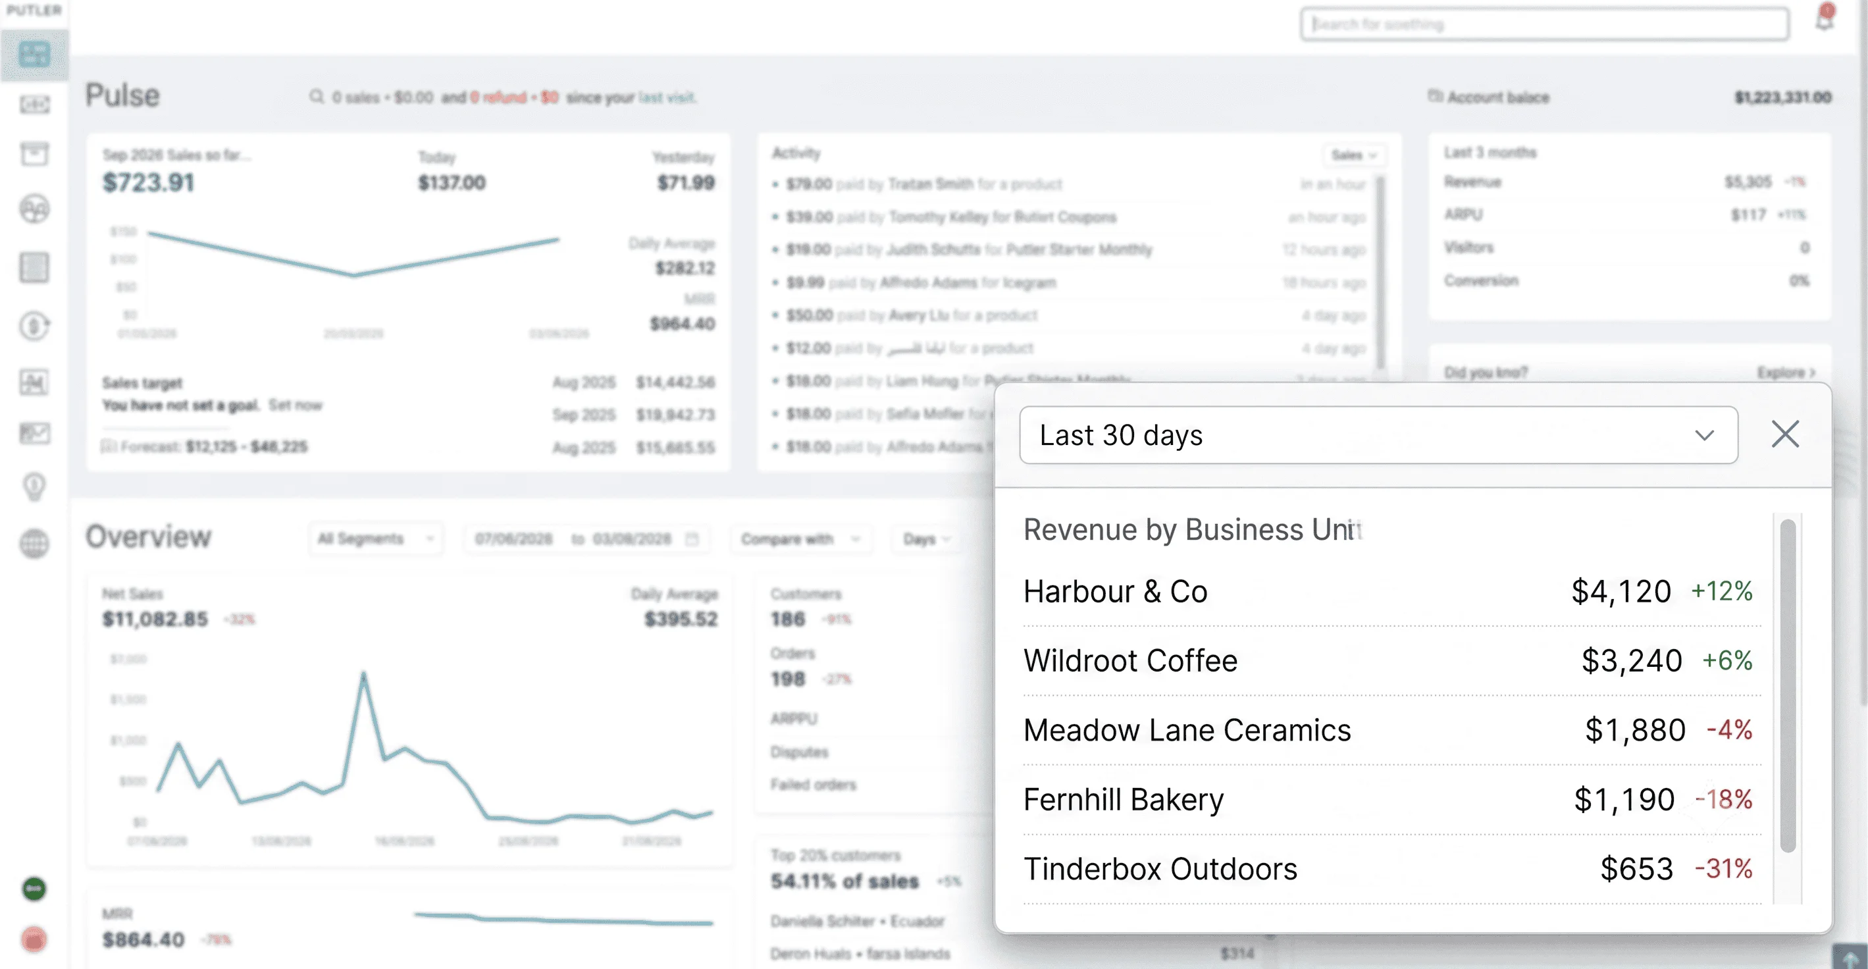
Task: Click the Harbour & Co row
Action: (1391, 591)
